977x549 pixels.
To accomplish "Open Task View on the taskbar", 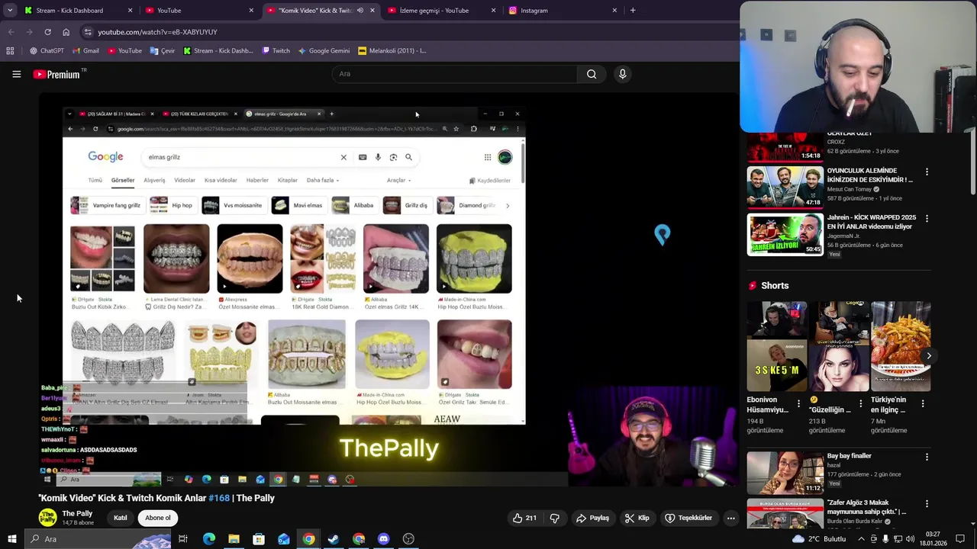I will pos(183,539).
